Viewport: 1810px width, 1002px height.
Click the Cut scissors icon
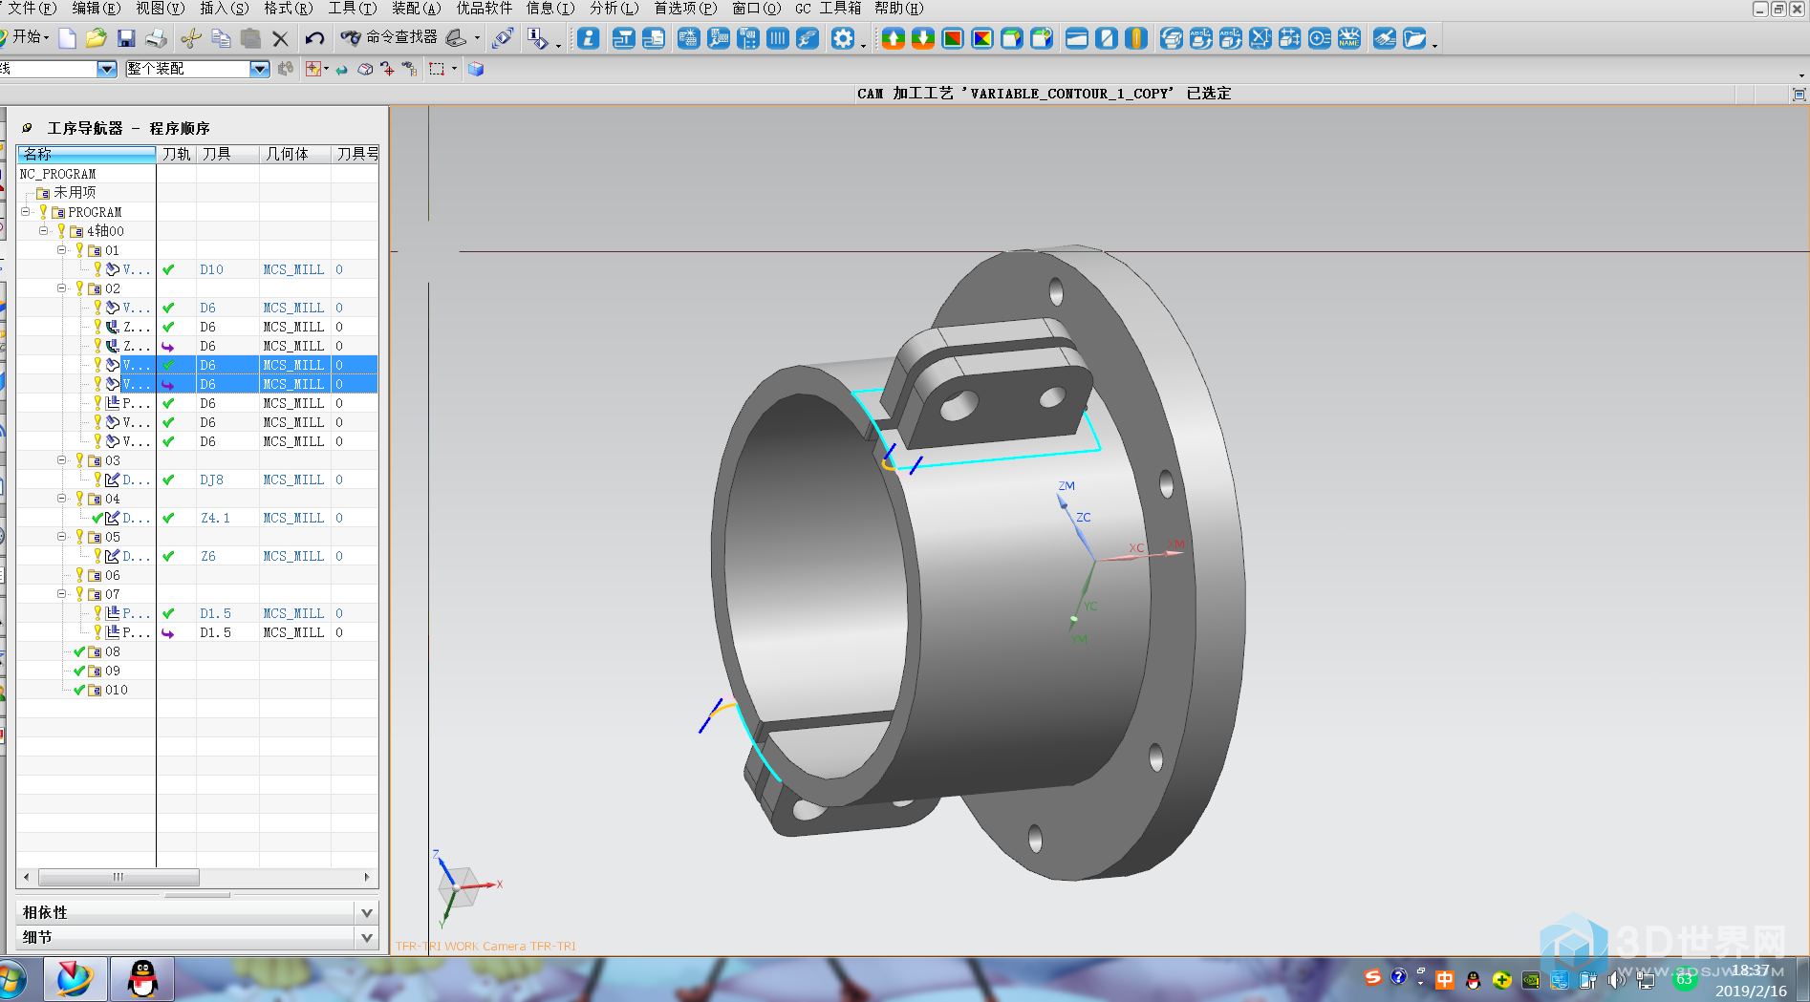pos(191,38)
